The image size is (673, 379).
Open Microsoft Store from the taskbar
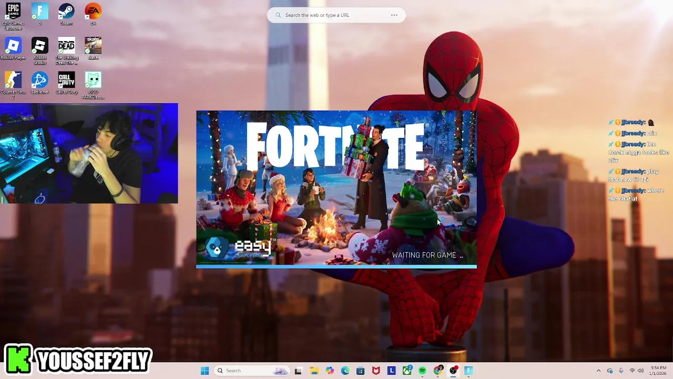pos(360,371)
